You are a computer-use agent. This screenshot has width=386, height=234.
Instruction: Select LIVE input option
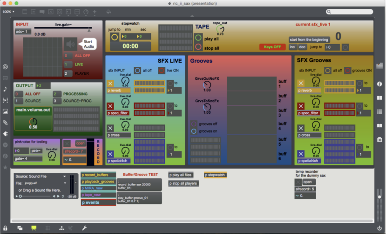[x=68, y=65]
